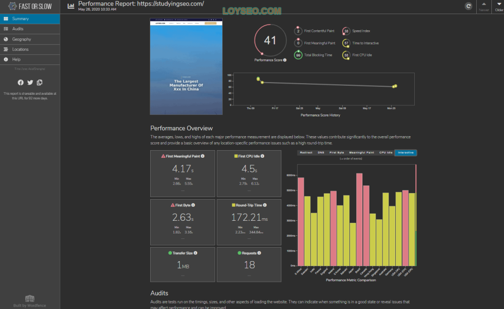This screenshot has height=309, width=504.
Task: Click last point on score history chart
Action: 396,86
